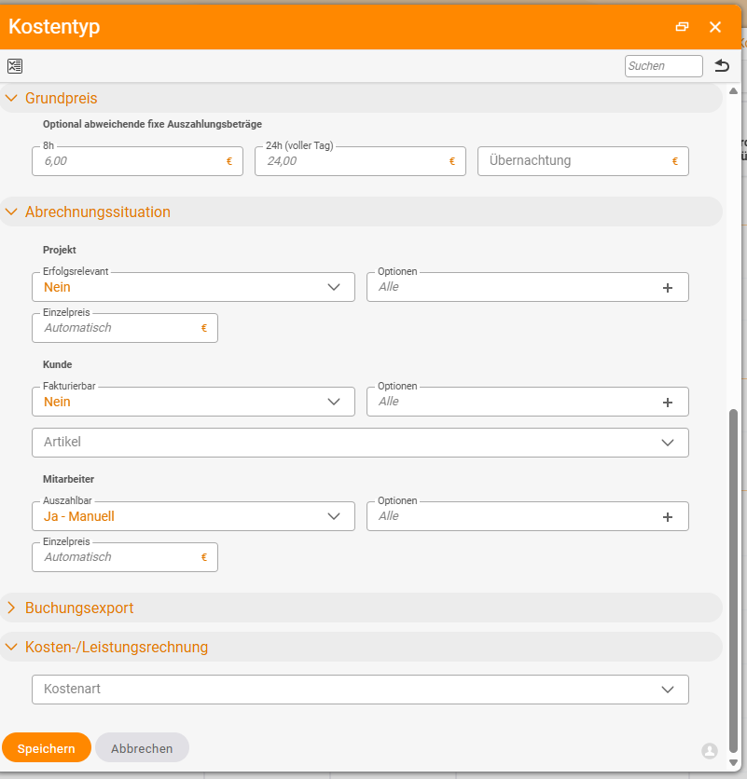Click the vertical scrollbar thumb
Screen dimensions: 747x779
[x=733, y=581]
